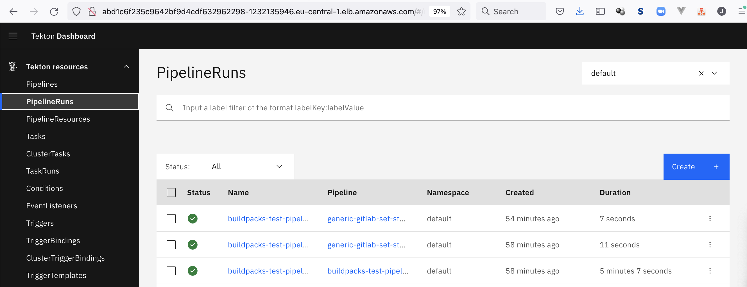Open PipelineResources in the sidebar

click(58, 119)
